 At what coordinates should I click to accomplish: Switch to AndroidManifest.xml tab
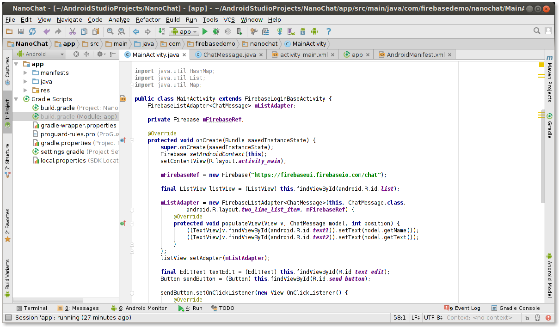pos(415,54)
